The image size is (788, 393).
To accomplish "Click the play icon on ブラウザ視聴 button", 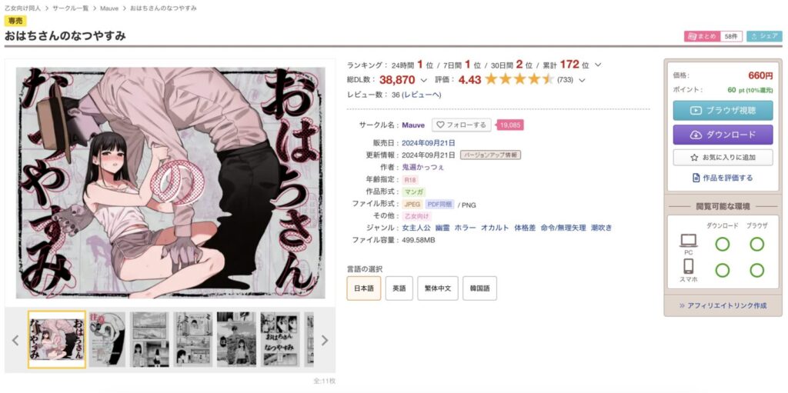I will [696, 111].
